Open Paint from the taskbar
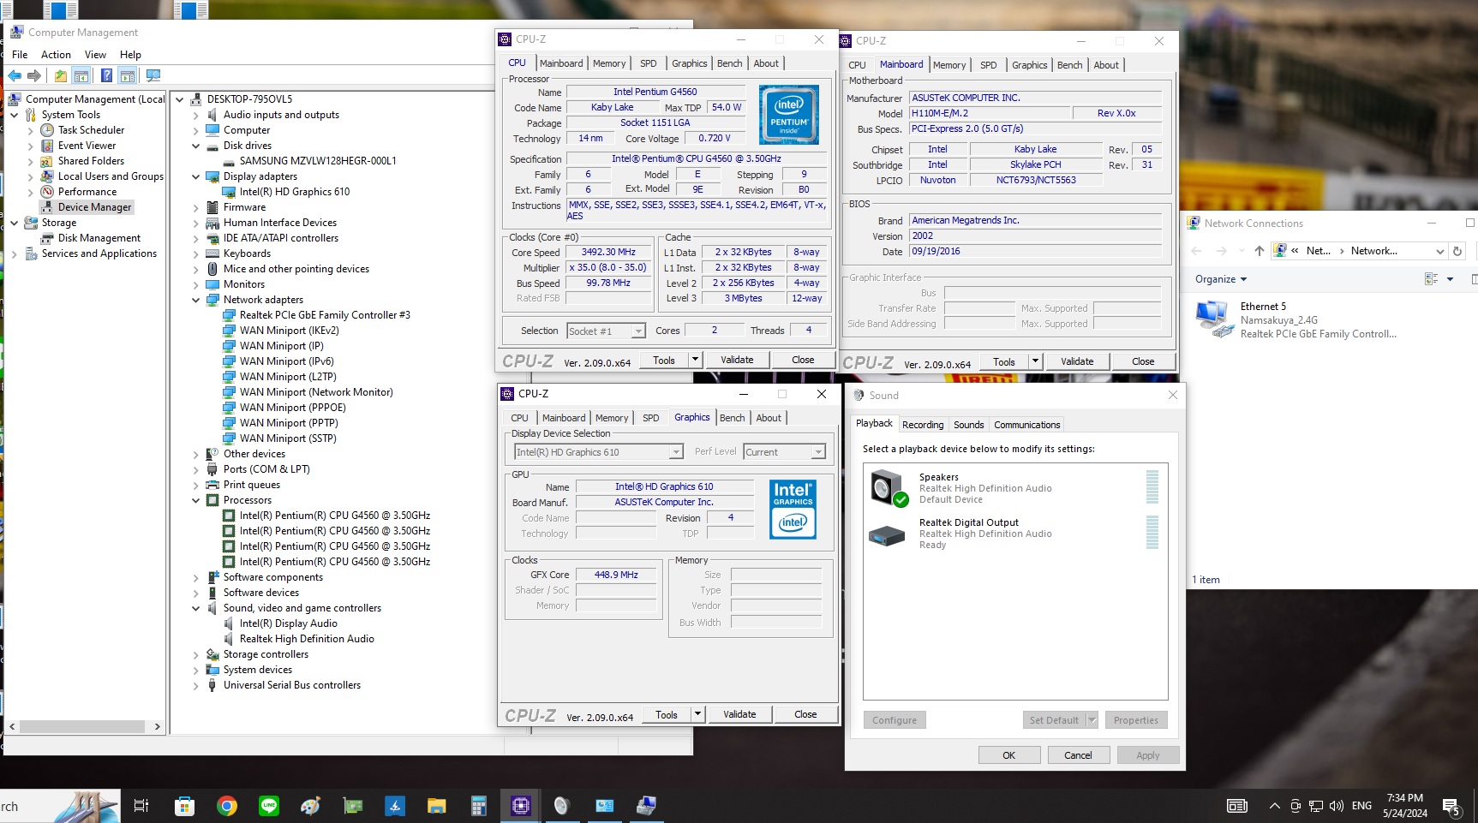The width and height of the screenshot is (1478, 823). [x=310, y=806]
